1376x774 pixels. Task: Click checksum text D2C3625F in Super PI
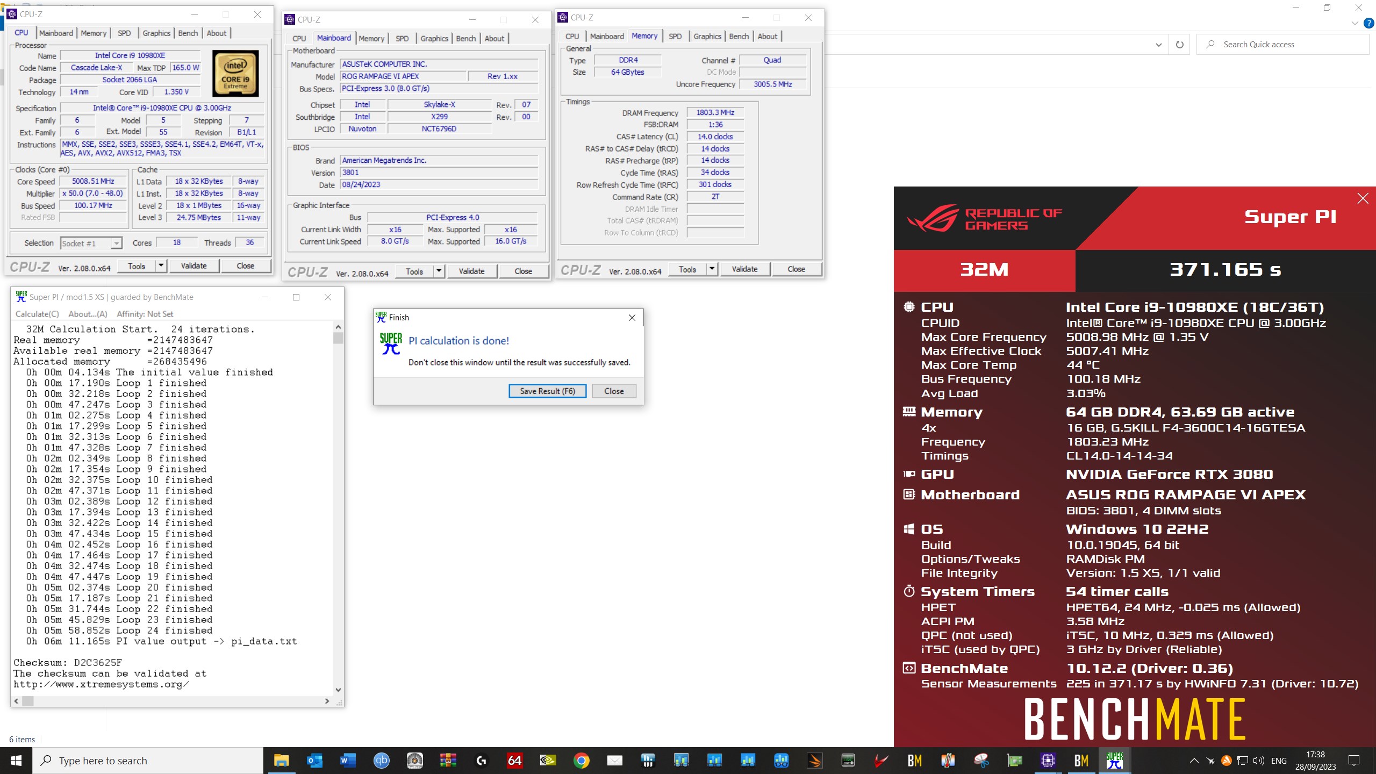[x=98, y=663]
